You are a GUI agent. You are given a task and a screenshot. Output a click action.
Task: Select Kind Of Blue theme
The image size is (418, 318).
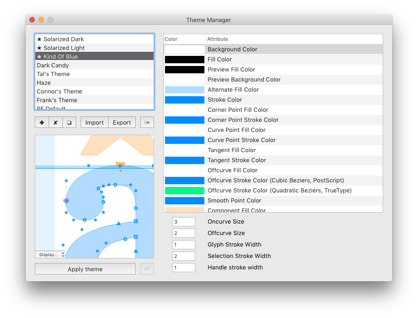[94, 56]
